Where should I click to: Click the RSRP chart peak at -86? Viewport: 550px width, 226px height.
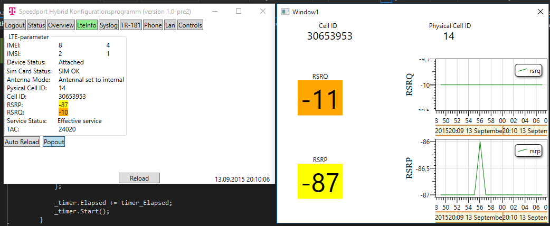coord(480,142)
